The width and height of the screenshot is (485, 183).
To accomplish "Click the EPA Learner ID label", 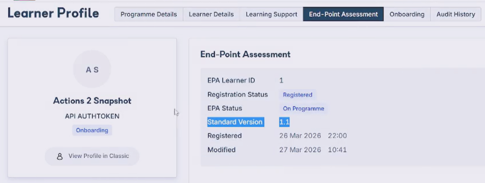I will [x=231, y=81].
